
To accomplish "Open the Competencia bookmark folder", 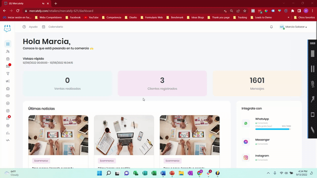I will pyautogui.click(x=112, y=17).
